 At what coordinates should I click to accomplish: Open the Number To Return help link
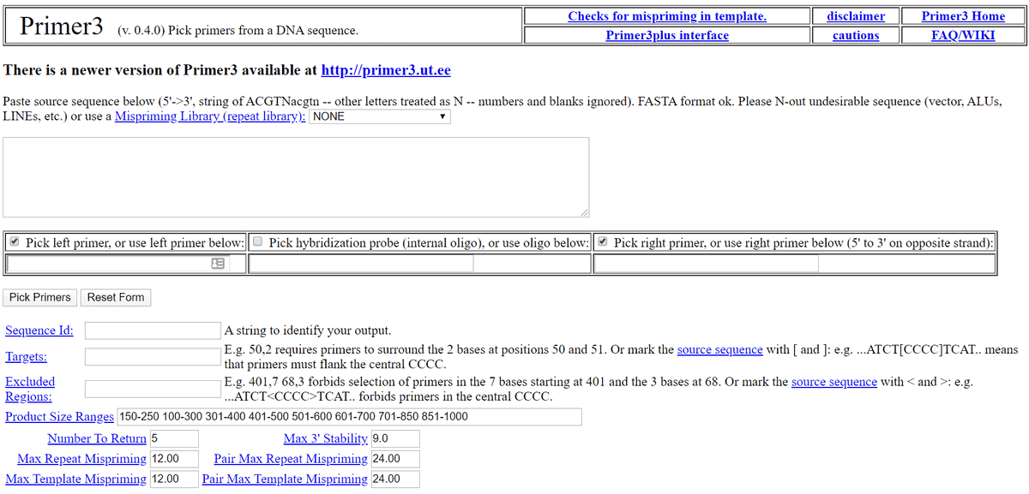[97, 438]
